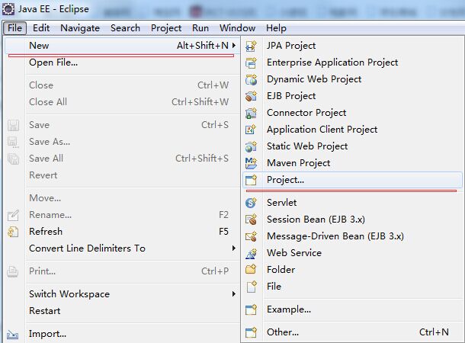
Task: Expand the Switch Workspace submenu
Action: (x=234, y=293)
